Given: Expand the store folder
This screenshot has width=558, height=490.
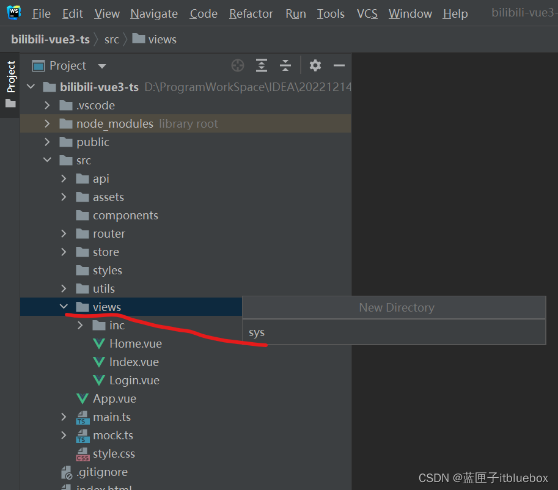Looking at the screenshot, I should tap(64, 252).
